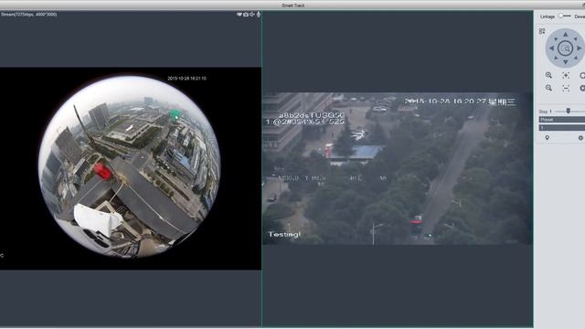This screenshot has height=329, width=585.
Task: Click the PTZ up arrow
Action: (x=565, y=35)
